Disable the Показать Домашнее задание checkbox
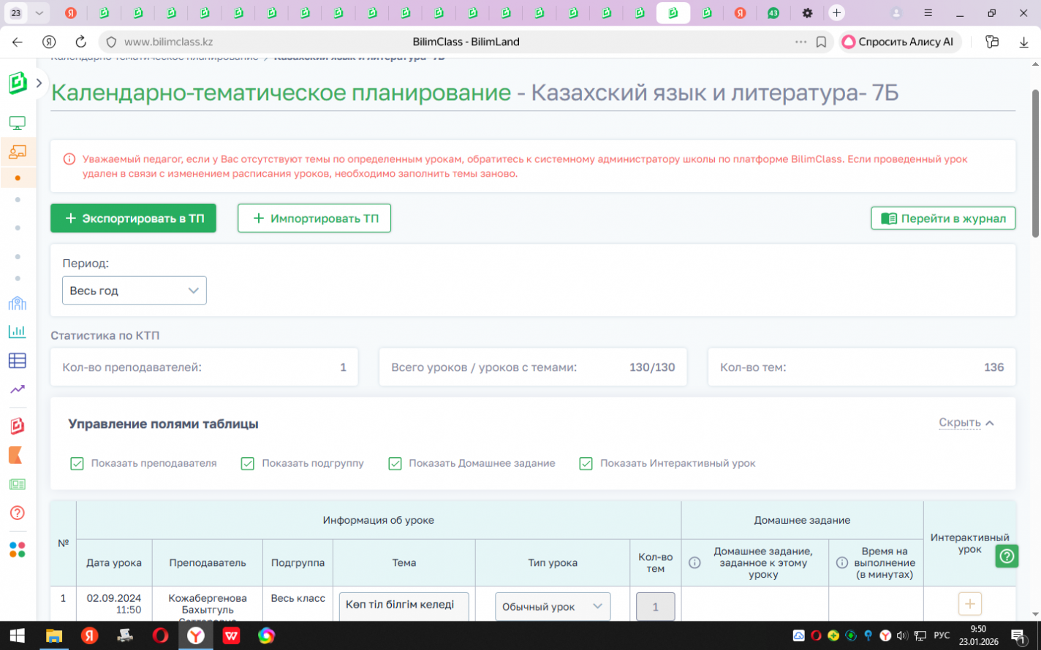1041x650 pixels. click(x=395, y=464)
